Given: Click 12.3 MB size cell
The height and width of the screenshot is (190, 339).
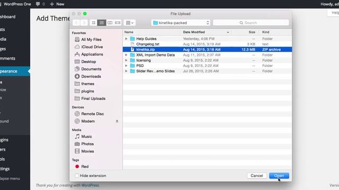Looking at the screenshot, I should tap(248, 50).
